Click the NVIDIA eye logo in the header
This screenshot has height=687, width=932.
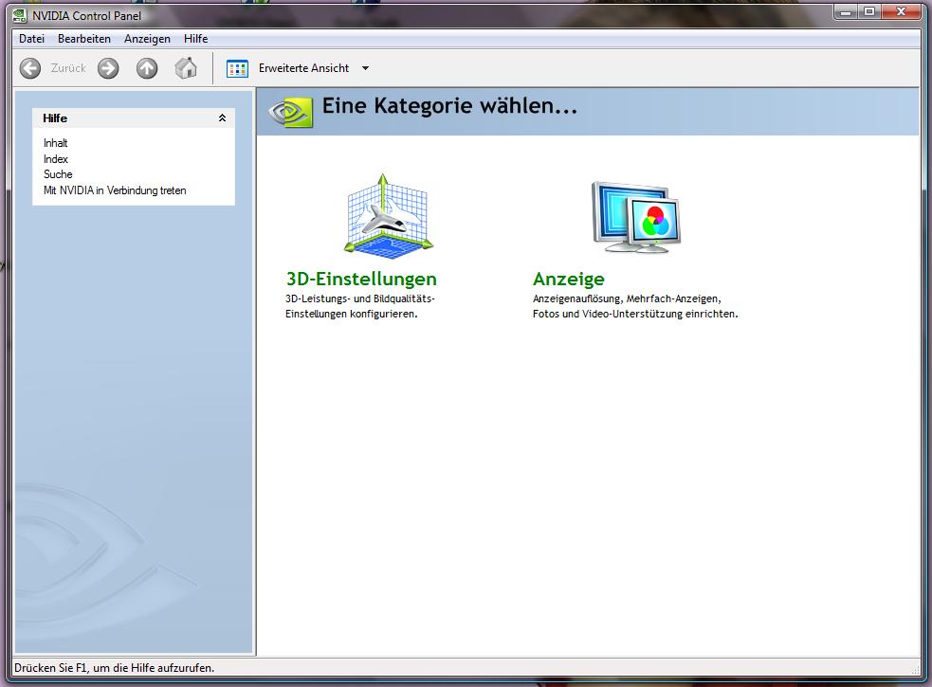(291, 112)
